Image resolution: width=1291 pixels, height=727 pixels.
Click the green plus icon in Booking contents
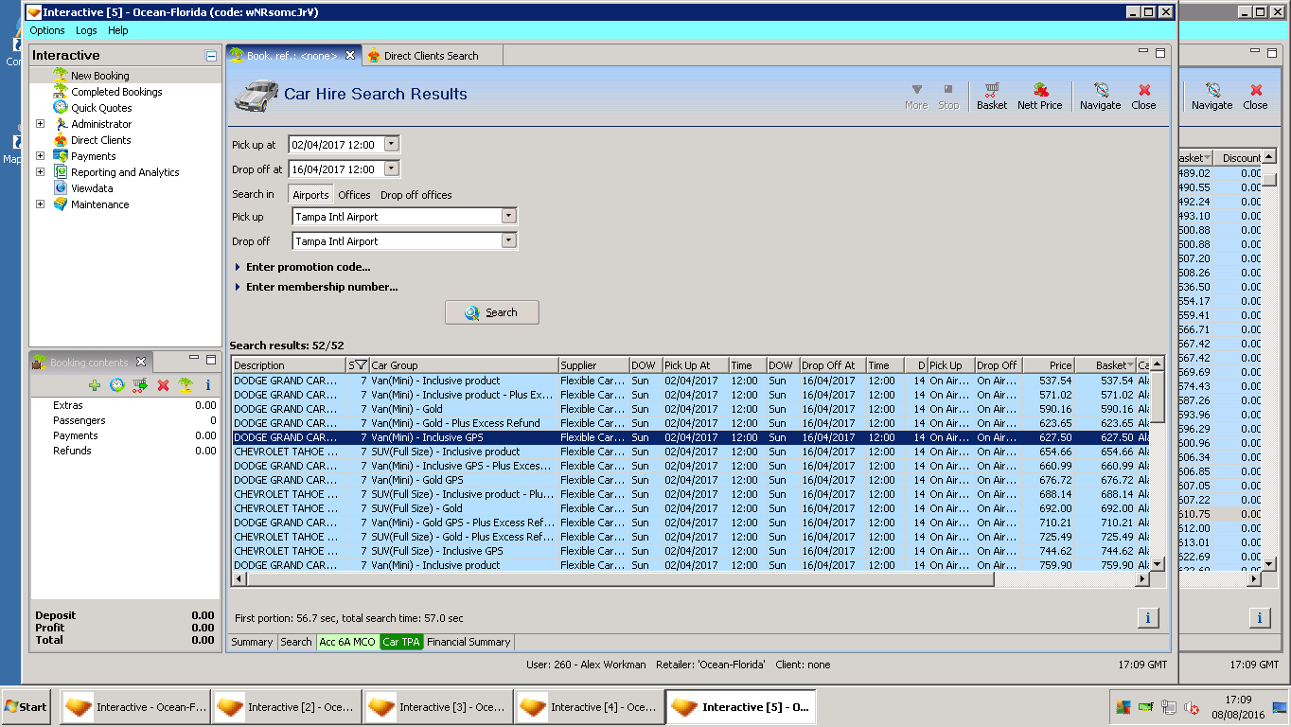pos(95,385)
